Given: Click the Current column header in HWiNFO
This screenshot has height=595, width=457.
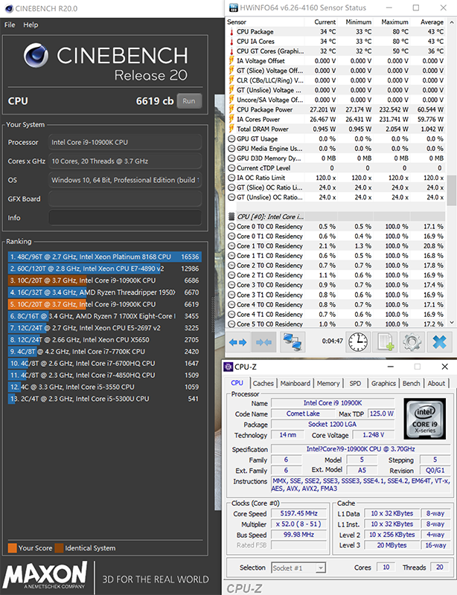Looking at the screenshot, I should tap(321, 22).
